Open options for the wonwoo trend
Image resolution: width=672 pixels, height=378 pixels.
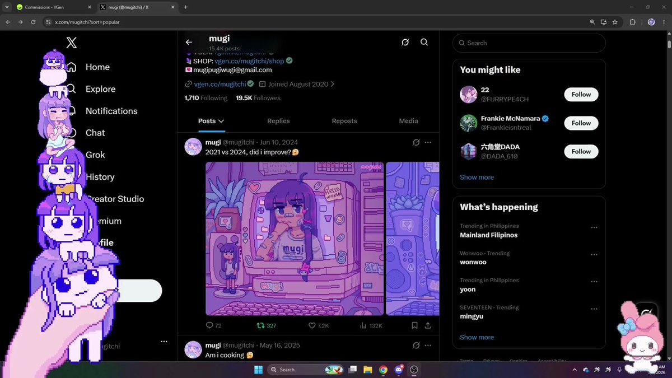pyautogui.click(x=594, y=254)
